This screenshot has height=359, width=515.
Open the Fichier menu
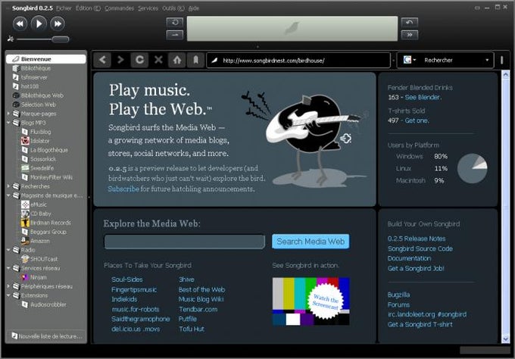64,8
